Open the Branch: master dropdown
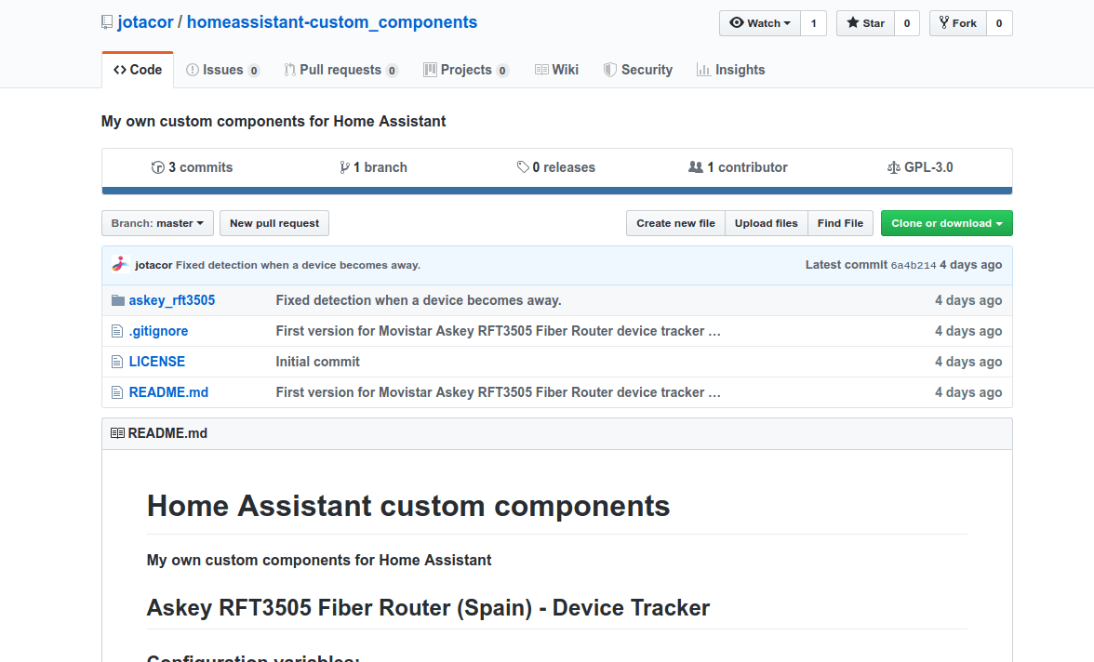The width and height of the screenshot is (1094, 662). coord(158,223)
